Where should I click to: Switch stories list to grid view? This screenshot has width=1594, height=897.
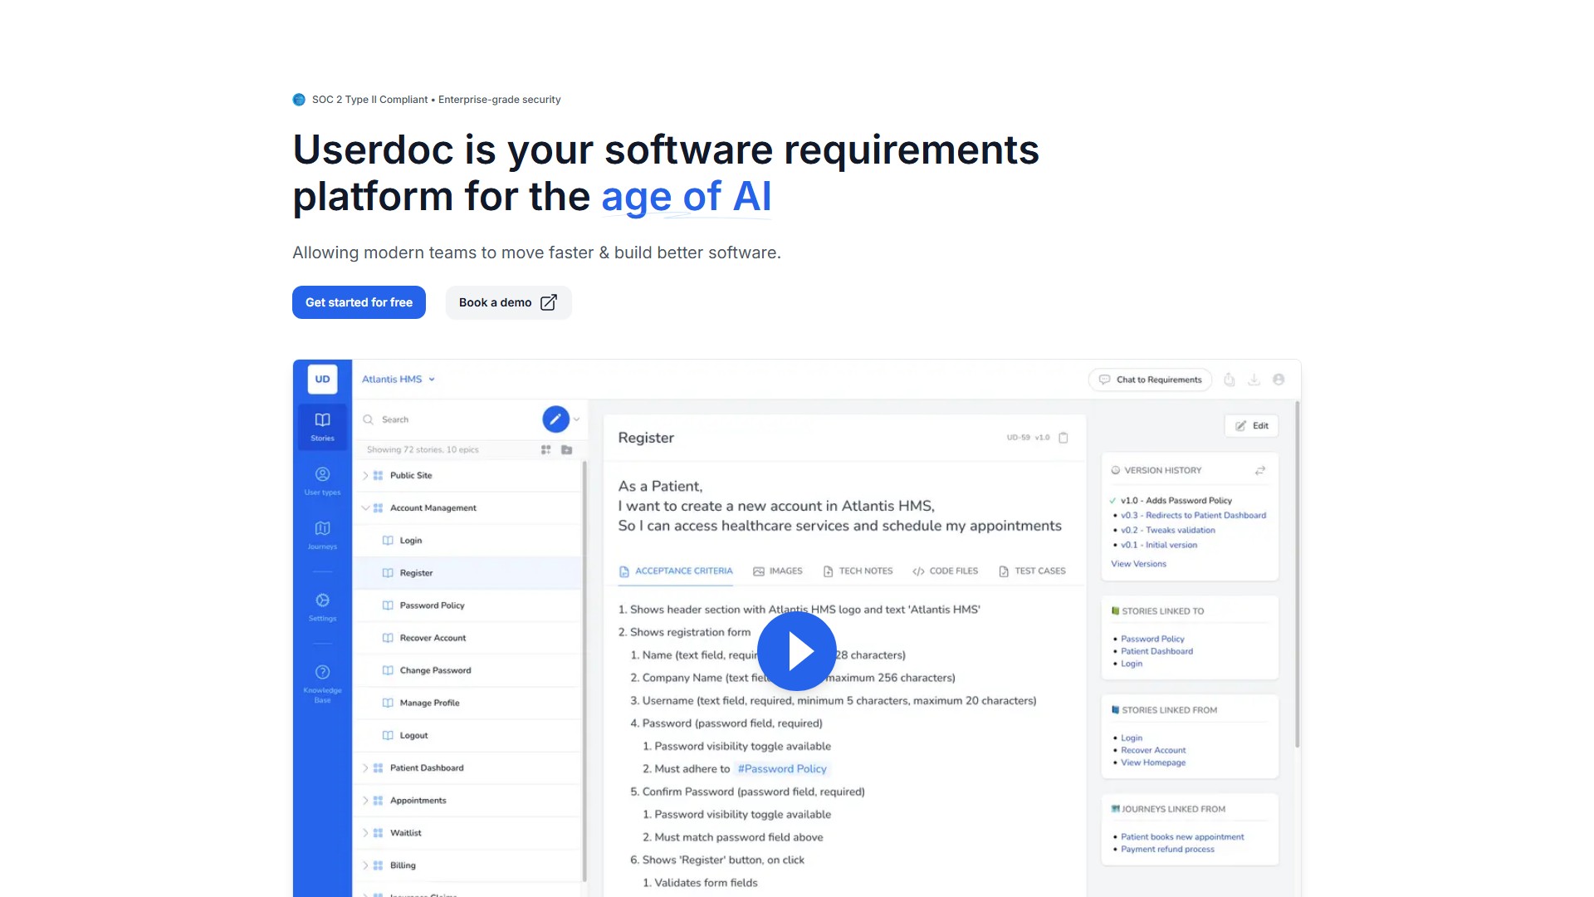545,449
